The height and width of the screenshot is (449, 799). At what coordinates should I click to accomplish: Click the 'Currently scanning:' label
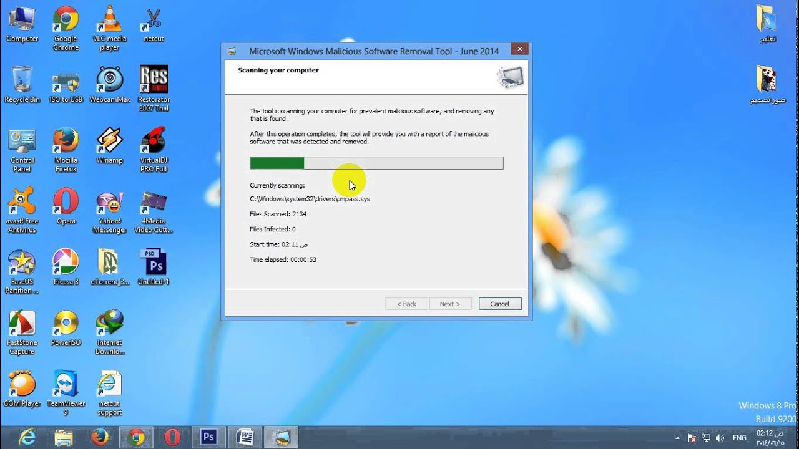[277, 185]
